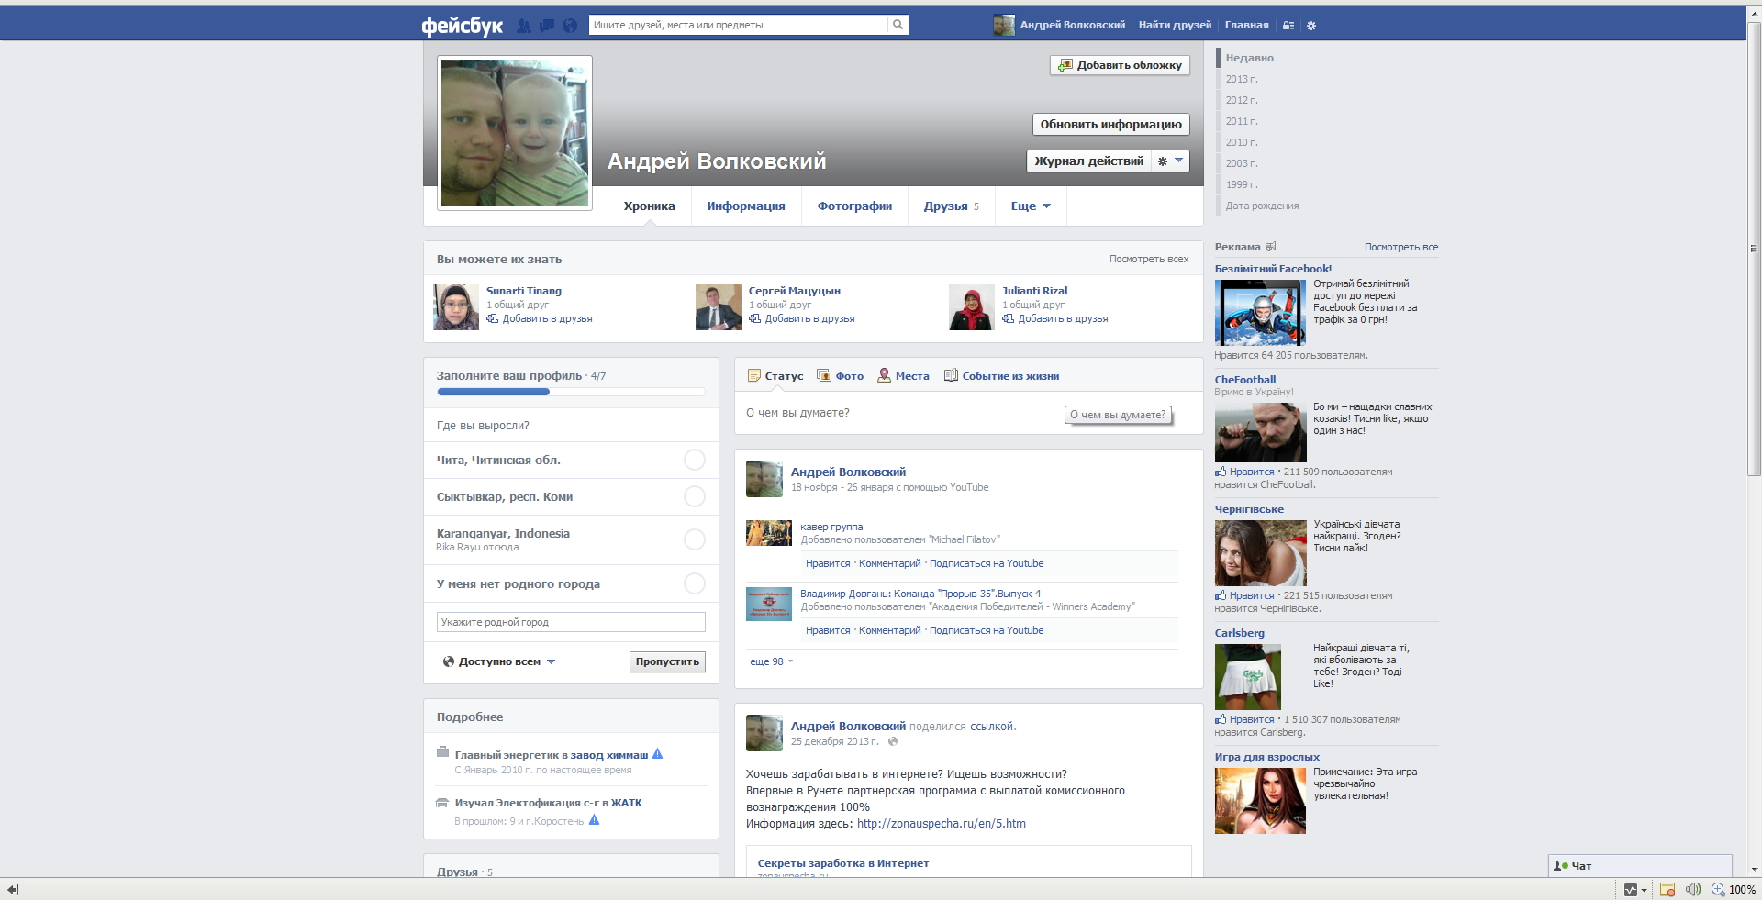Click the panel toggle icon at bottom left
This screenshot has width=1762, height=900.
pos(13,890)
